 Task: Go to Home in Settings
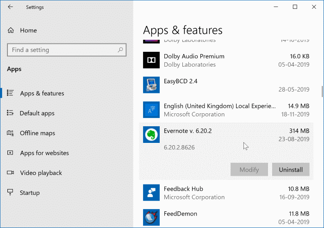coord(28,31)
